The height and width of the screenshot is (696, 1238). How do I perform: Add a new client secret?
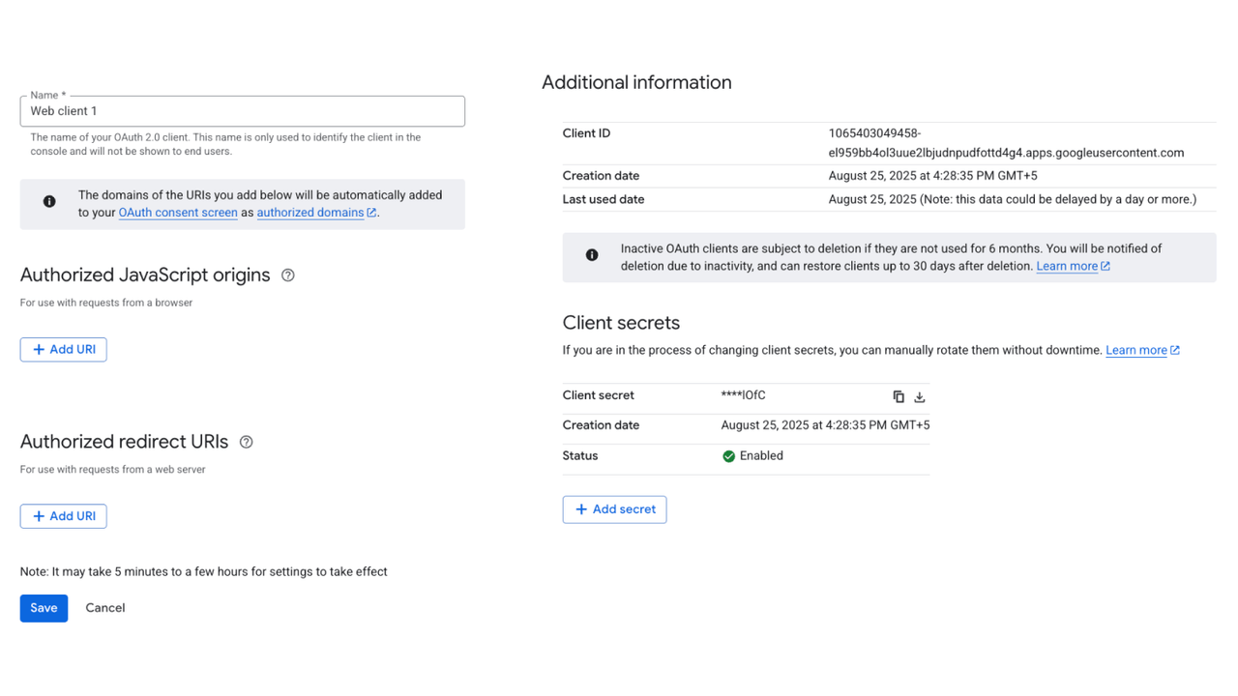tap(614, 508)
